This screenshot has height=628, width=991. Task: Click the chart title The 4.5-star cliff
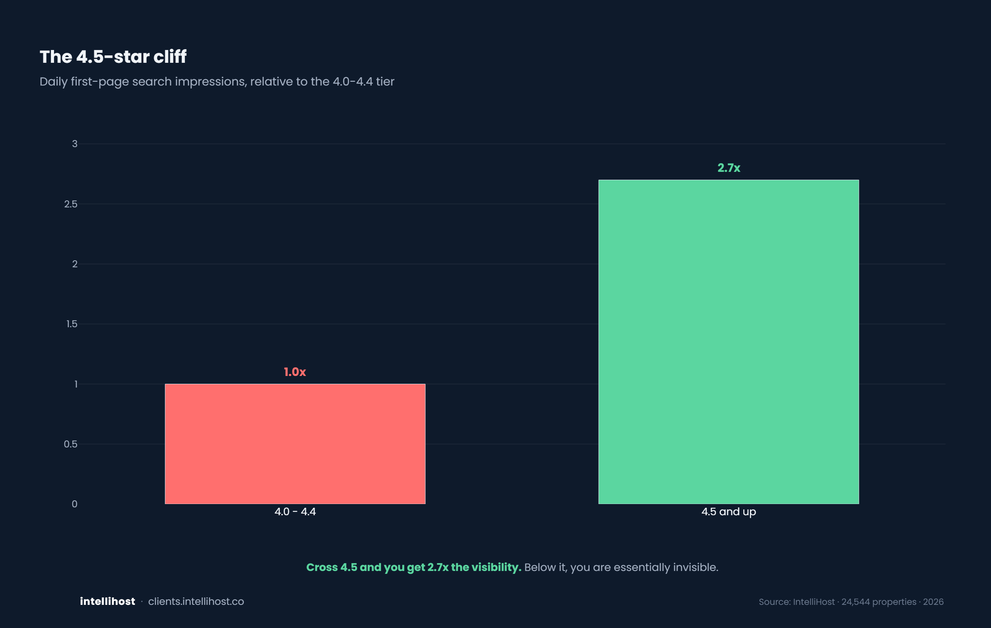coord(113,57)
